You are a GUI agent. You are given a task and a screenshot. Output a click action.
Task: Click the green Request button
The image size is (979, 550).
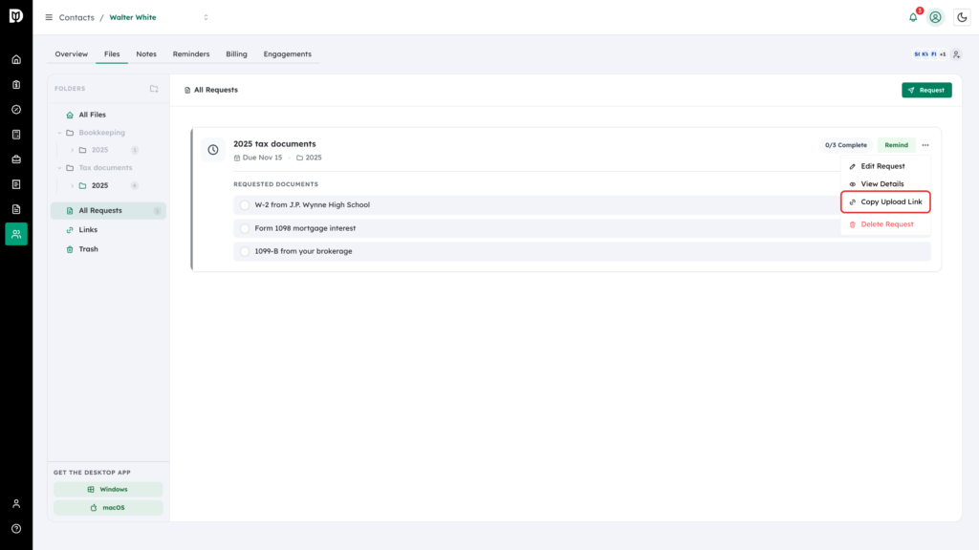click(x=926, y=91)
